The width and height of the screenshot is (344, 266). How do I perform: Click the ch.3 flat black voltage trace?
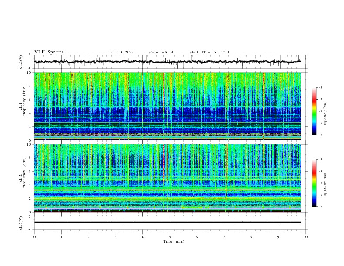[x=167, y=223]
